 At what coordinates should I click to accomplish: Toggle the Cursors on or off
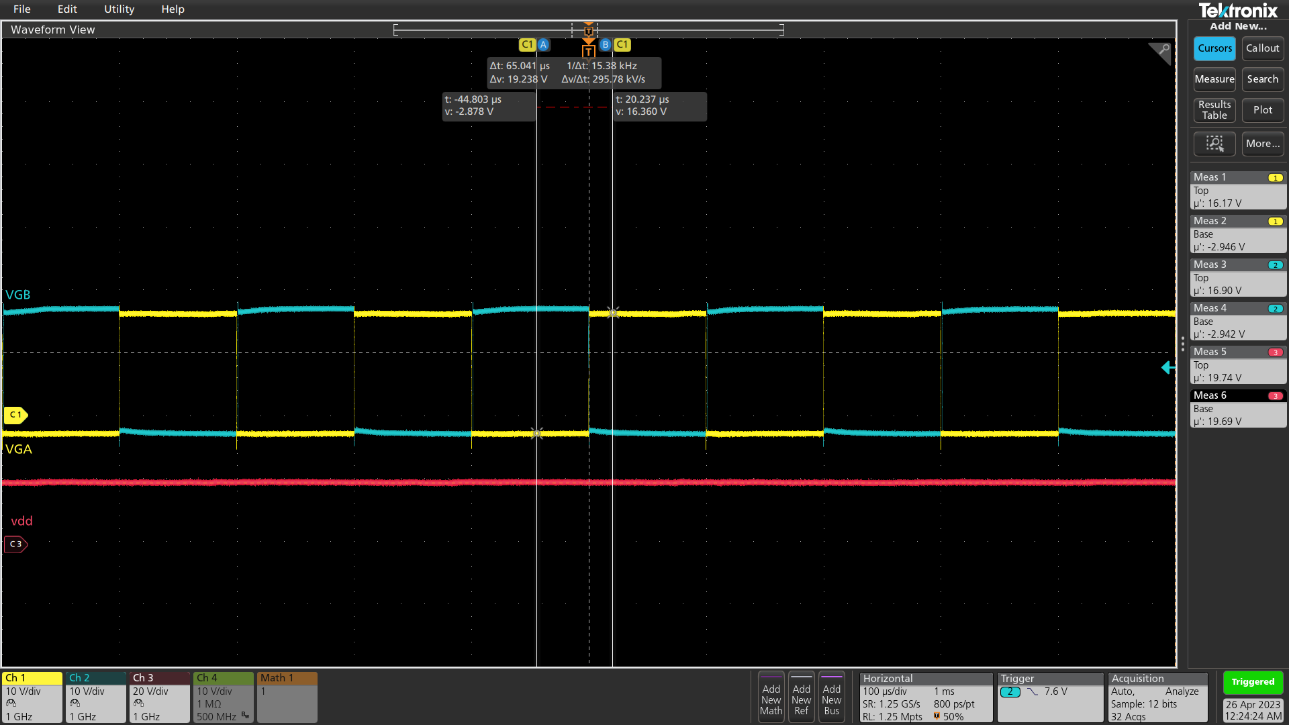click(x=1214, y=48)
